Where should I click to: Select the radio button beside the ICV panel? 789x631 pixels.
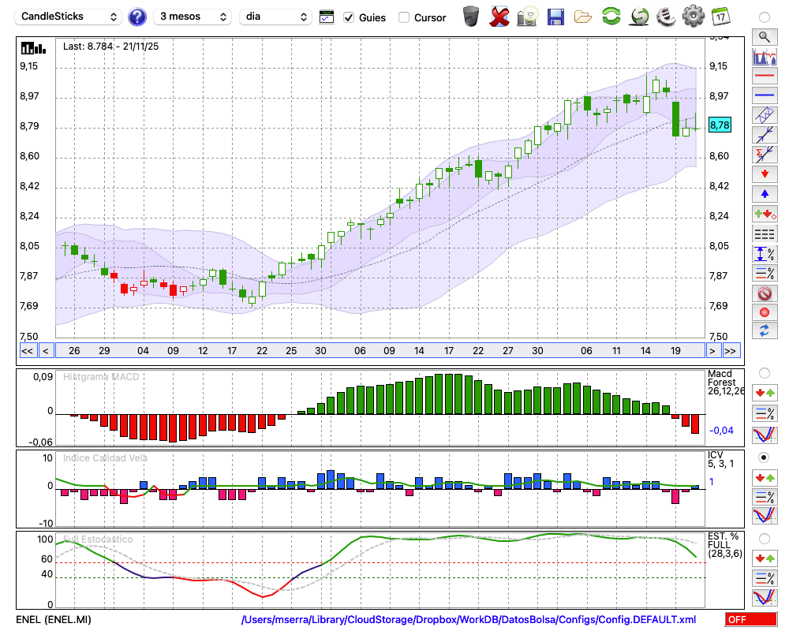pos(765,458)
